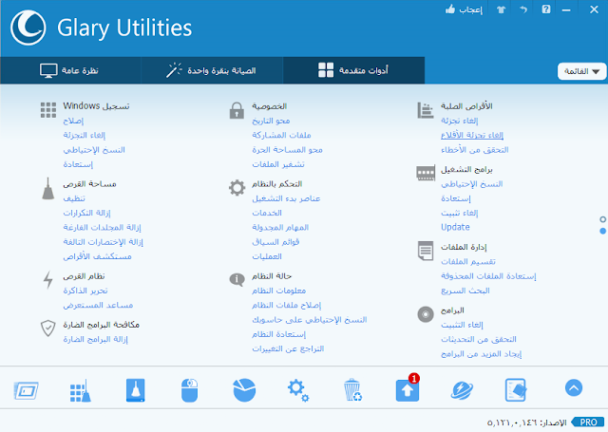Click the التحقق من التحديثات check updates link
Viewport: 608px width, 432px height.
tap(479, 339)
